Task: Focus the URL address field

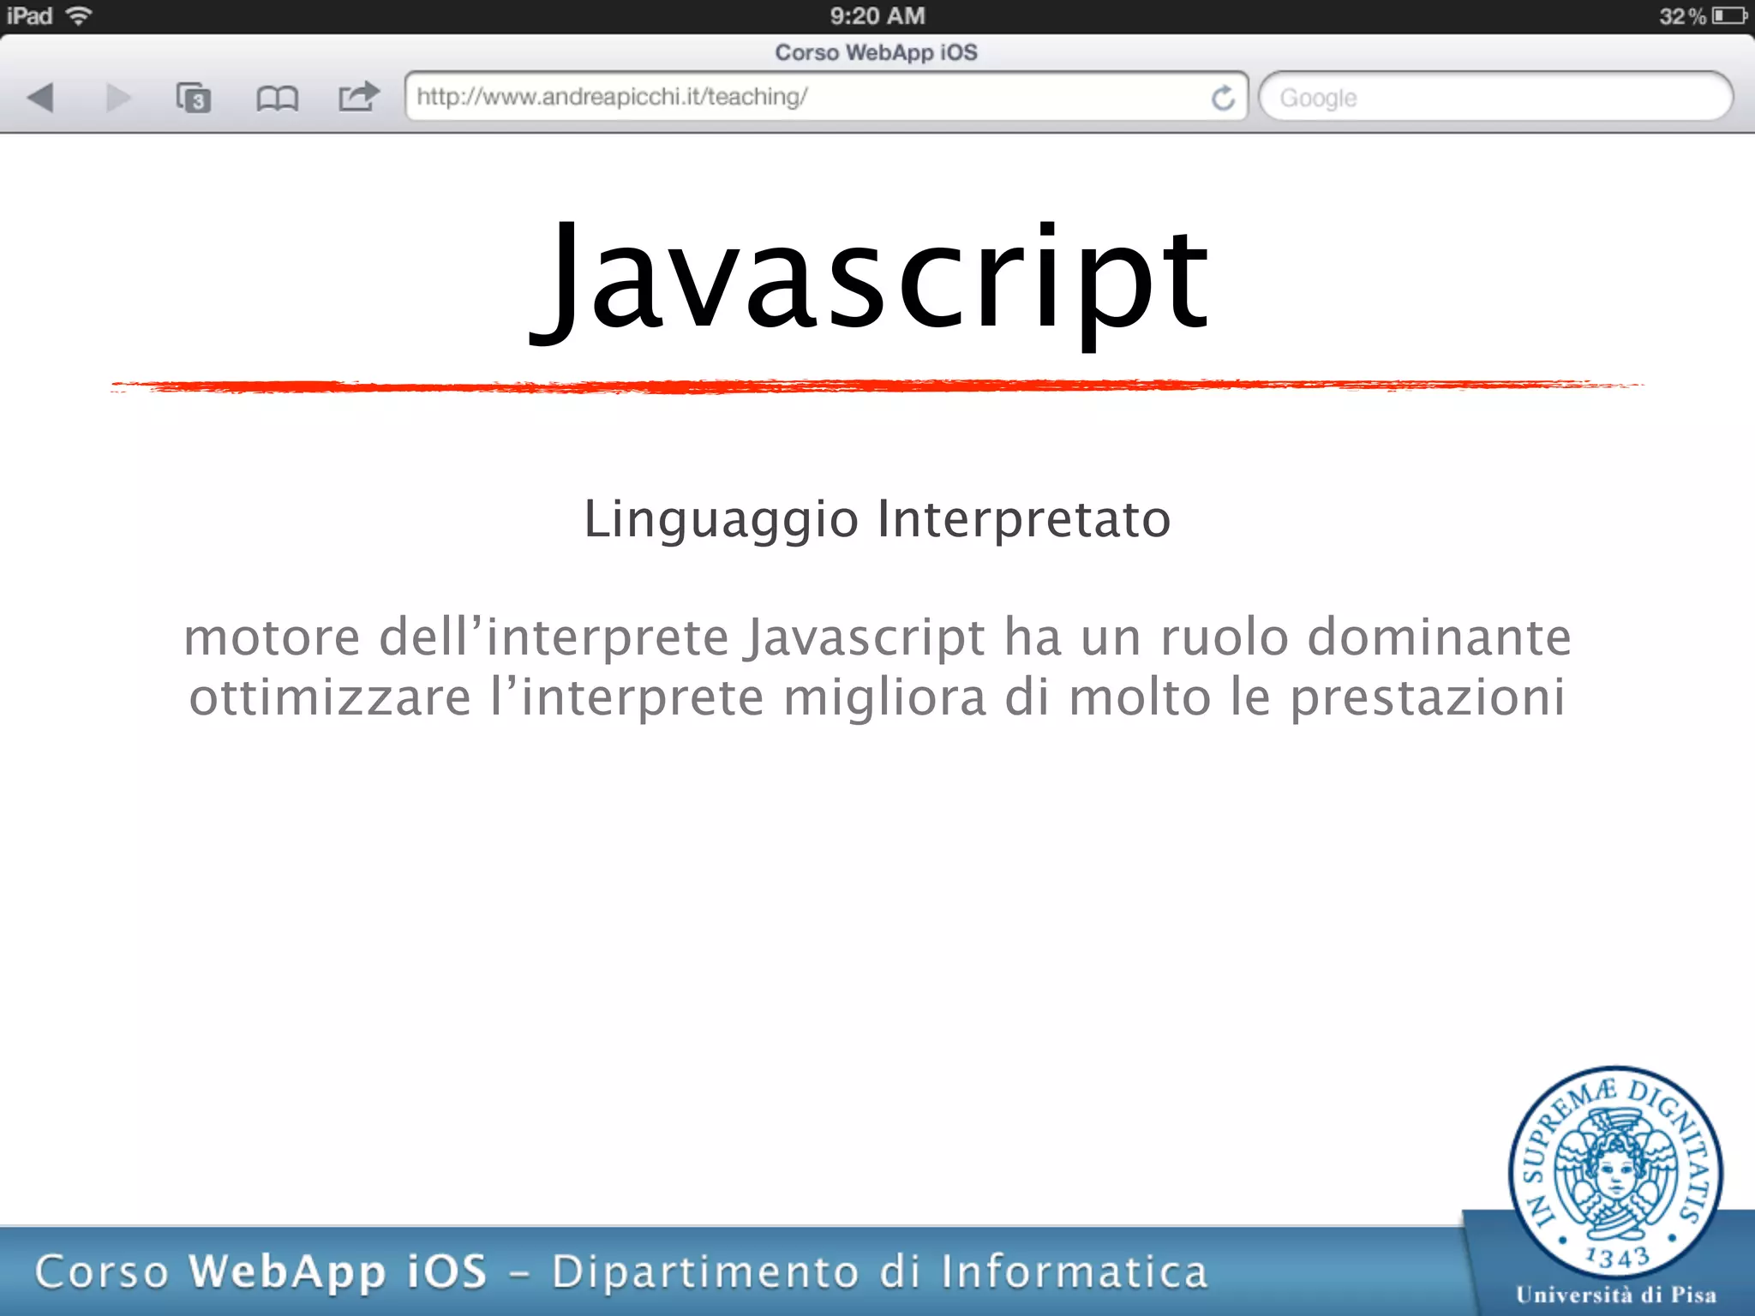Action: click(x=826, y=97)
